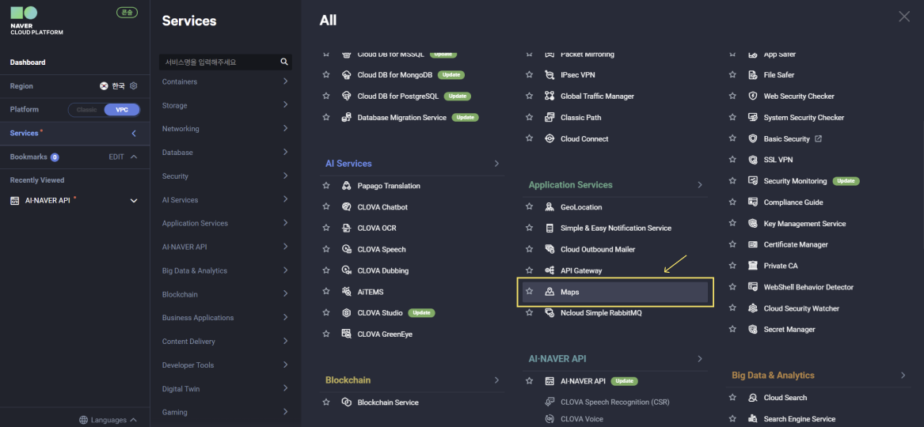Click the Cloud Outbound Mailer icon
The height and width of the screenshot is (427, 924).
point(549,249)
